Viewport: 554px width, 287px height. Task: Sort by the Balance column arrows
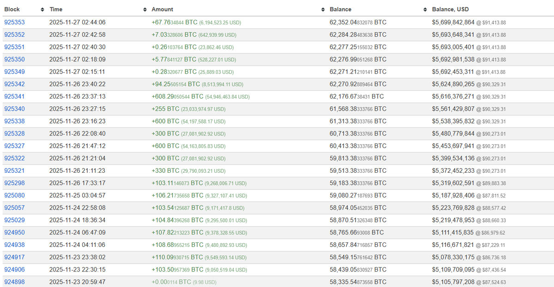click(x=426, y=9)
